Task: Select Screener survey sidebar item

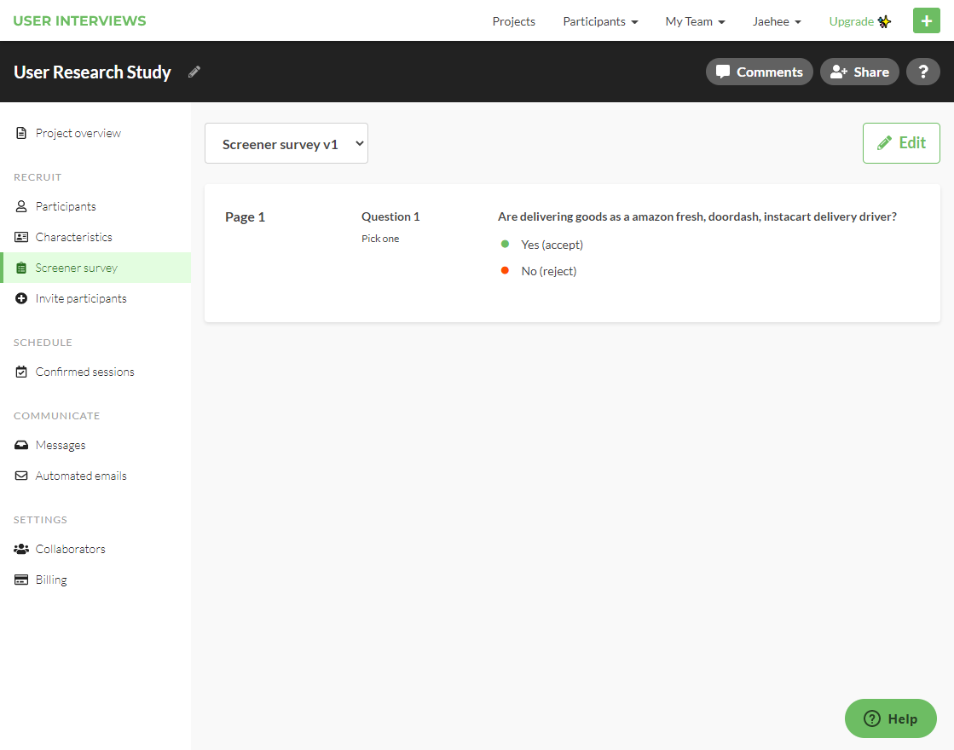Action: pyautogui.click(x=95, y=268)
